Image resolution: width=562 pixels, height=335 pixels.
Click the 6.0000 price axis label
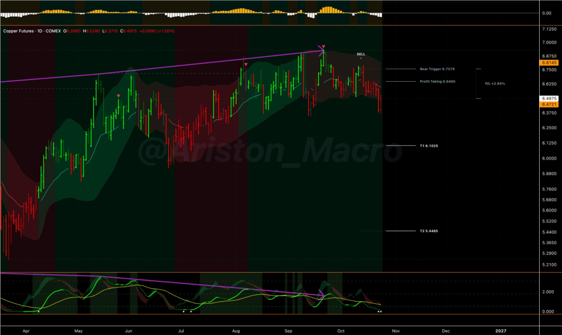point(549,158)
